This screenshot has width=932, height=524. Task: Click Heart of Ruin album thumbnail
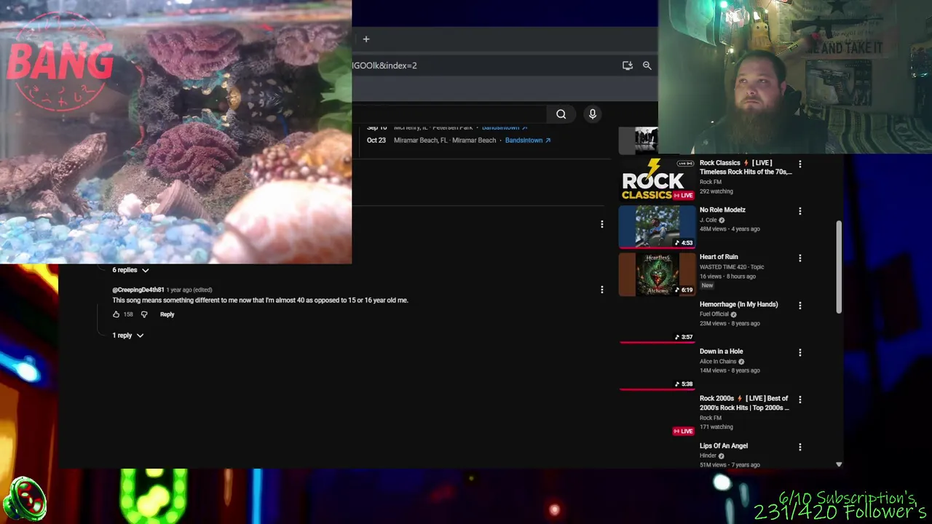[x=657, y=274]
